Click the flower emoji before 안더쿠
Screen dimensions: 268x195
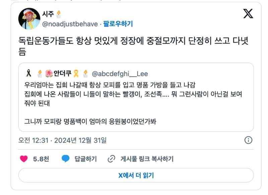coord(49,74)
